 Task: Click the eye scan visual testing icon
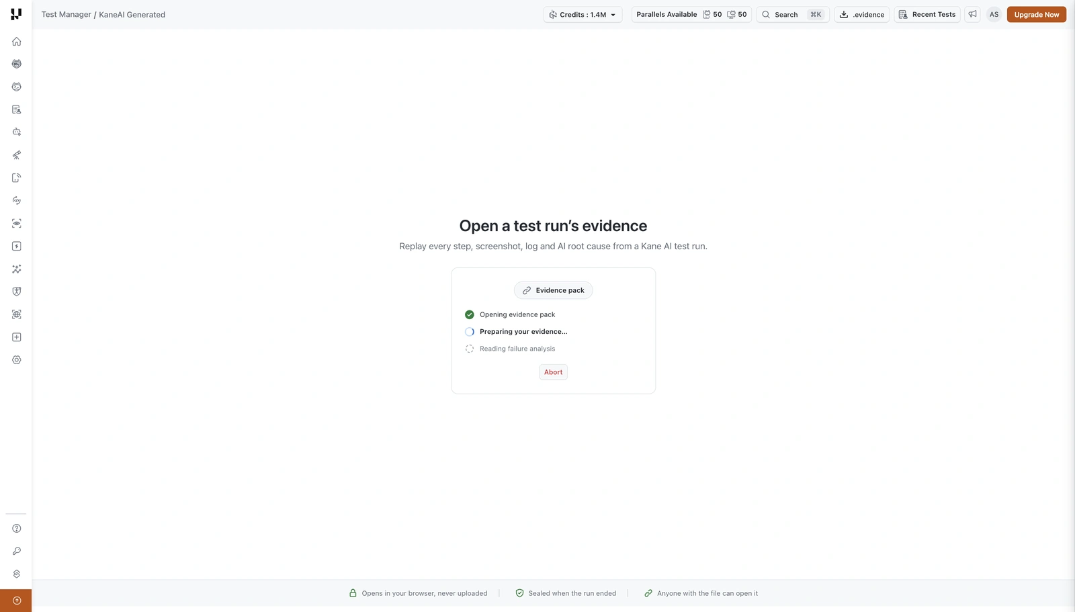pyautogui.click(x=17, y=223)
